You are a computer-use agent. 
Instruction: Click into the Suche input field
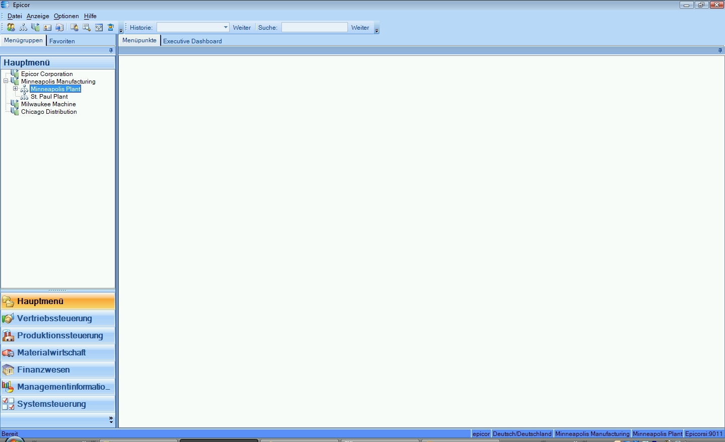(315, 28)
